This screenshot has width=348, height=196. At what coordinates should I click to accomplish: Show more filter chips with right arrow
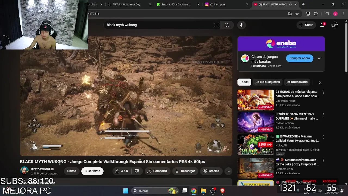tap(320, 82)
